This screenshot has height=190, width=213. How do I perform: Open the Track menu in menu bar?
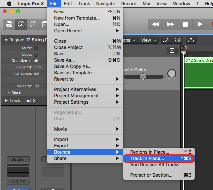click(84, 4)
